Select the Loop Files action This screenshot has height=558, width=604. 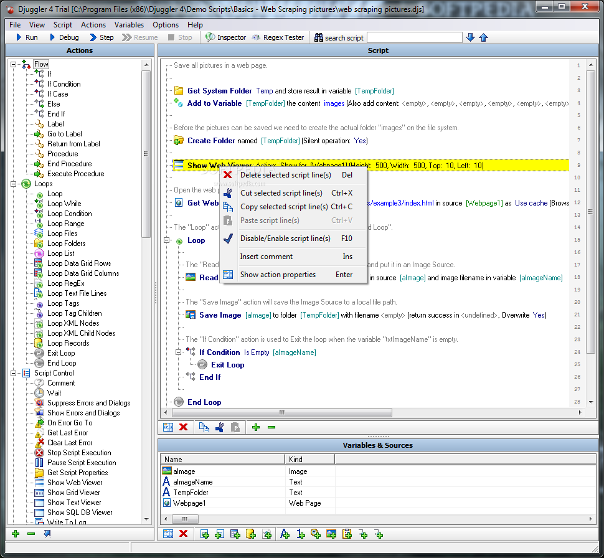click(62, 234)
